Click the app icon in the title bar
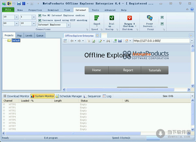Viewport: 196px width, 142px height. coord(4,4)
